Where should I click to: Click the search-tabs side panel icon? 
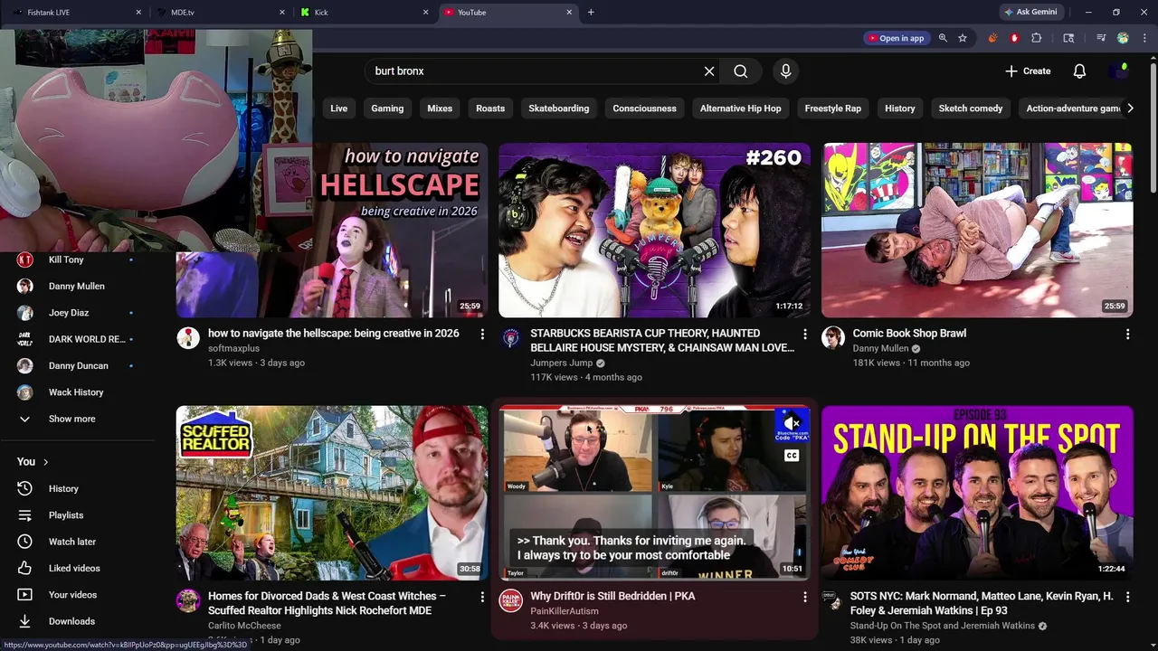(x=1068, y=38)
